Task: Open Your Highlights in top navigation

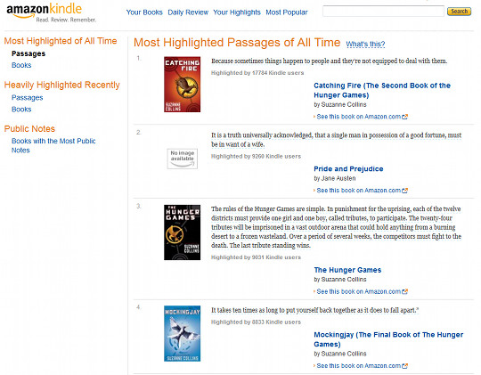Action: (237, 12)
